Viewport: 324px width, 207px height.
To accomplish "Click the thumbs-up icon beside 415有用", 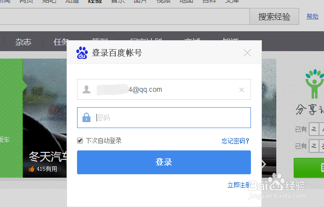I will tap(32, 169).
